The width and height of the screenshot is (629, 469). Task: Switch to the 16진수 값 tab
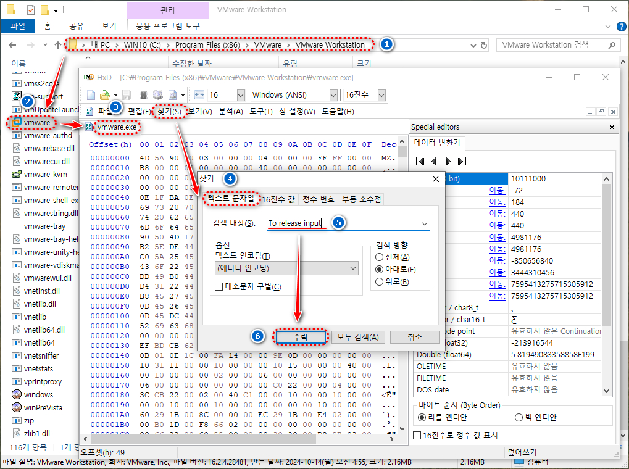point(278,199)
